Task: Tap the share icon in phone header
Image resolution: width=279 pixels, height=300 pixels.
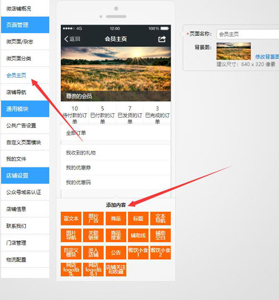Action: 162,39
